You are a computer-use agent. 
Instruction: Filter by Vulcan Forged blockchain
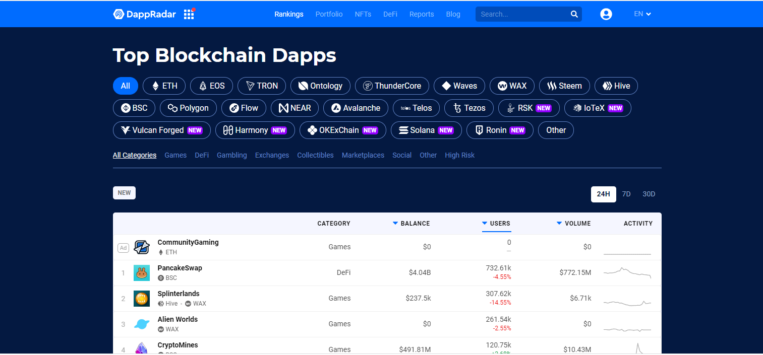(162, 130)
